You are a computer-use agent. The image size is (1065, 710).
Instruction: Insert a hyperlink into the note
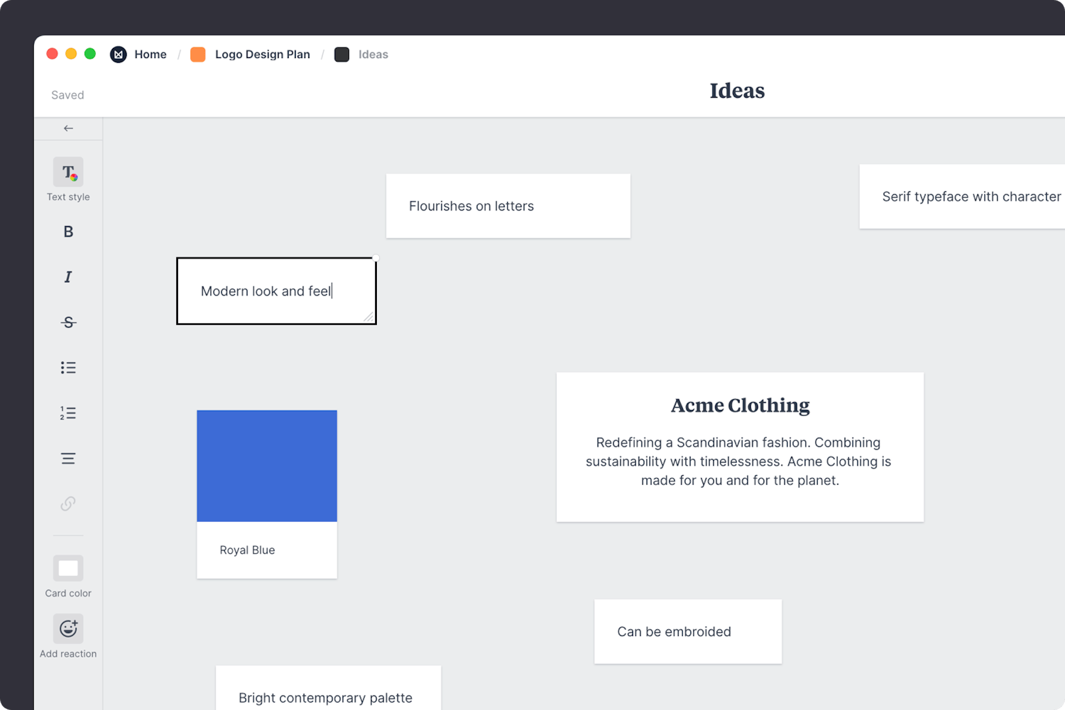click(x=68, y=504)
